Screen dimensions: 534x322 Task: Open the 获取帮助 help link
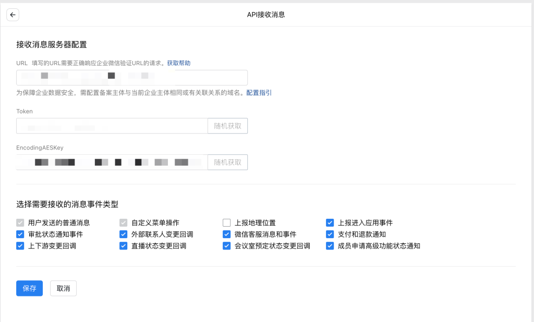coord(179,63)
